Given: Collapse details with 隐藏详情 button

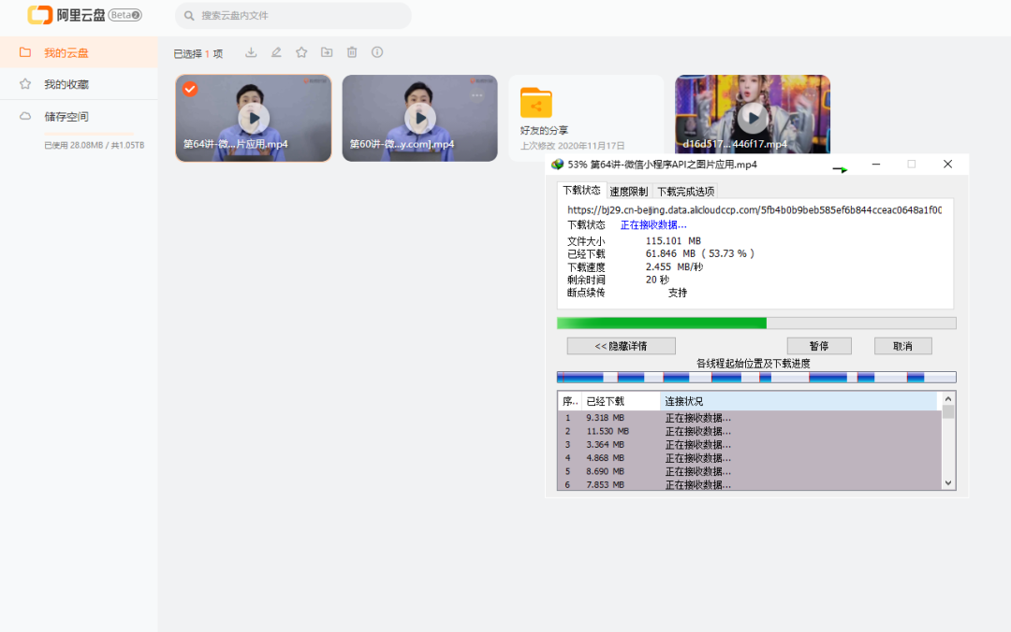Looking at the screenshot, I should [x=621, y=346].
